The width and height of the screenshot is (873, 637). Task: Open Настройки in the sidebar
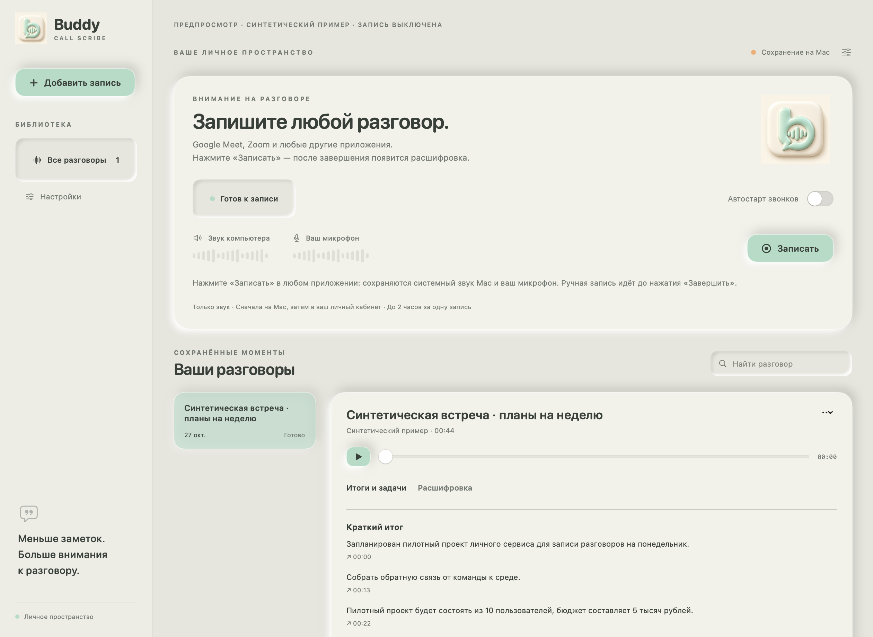click(54, 197)
